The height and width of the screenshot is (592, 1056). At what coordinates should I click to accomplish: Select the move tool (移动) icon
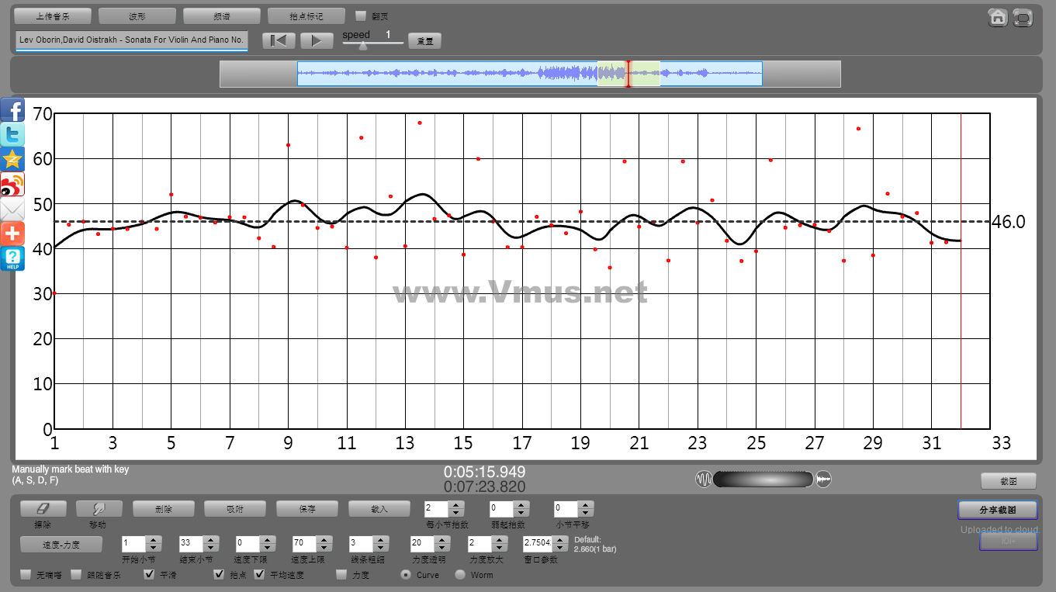tap(99, 509)
